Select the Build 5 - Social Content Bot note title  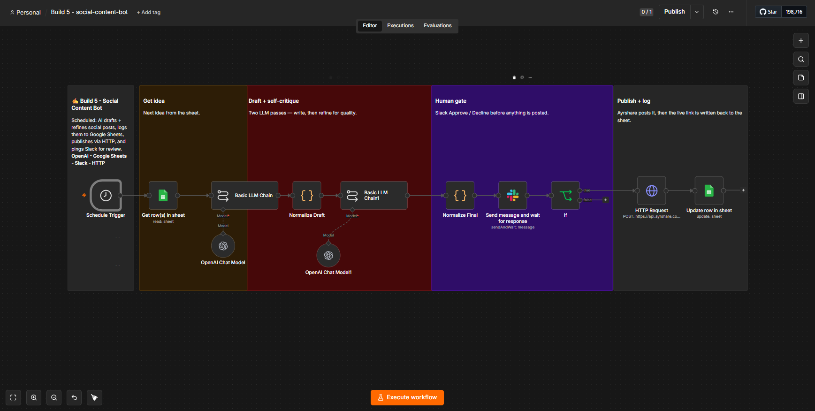pos(95,104)
